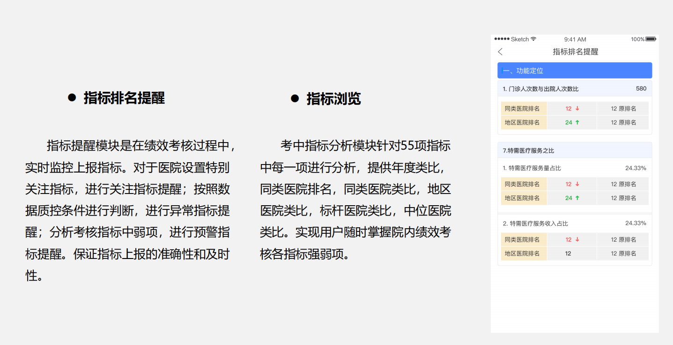Screen dimensions: 673x345
Task: Click green up arrow under 门诊人次数与出院人次数比
Action: (x=577, y=122)
